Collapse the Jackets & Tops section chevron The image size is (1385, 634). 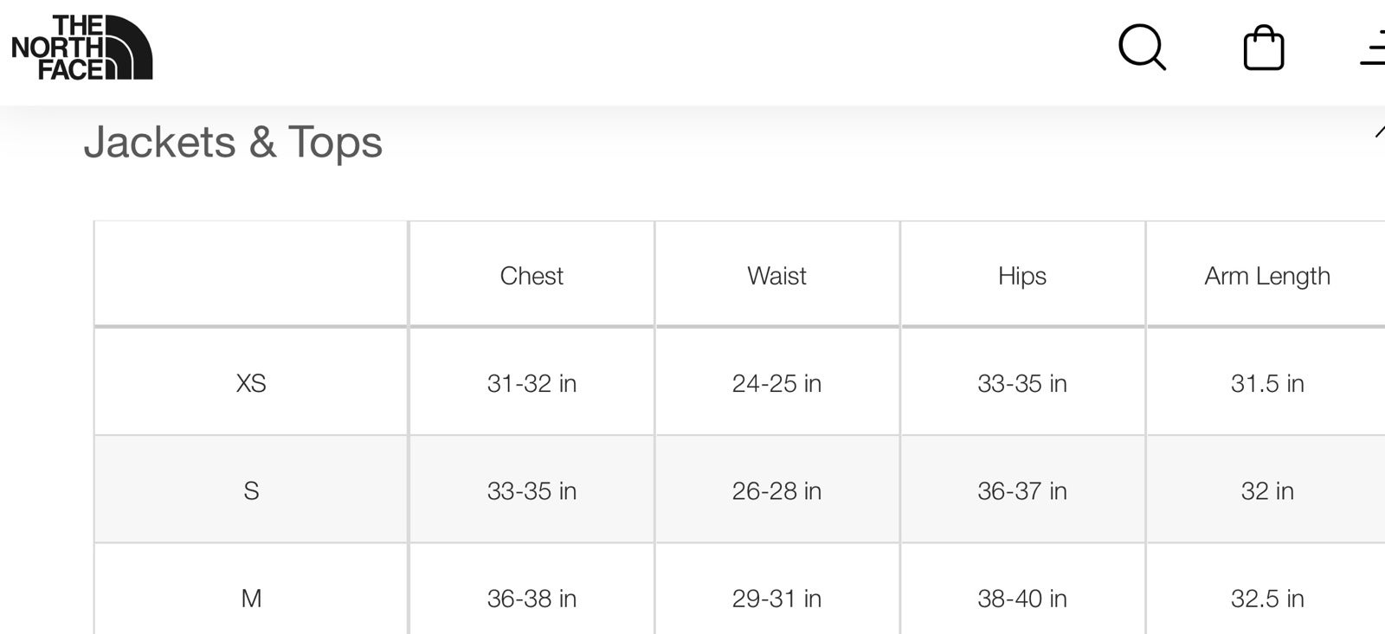pyautogui.click(x=1379, y=132)
